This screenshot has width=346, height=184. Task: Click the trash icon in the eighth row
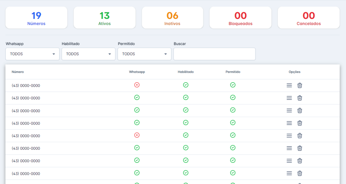[x=300, y=173]
